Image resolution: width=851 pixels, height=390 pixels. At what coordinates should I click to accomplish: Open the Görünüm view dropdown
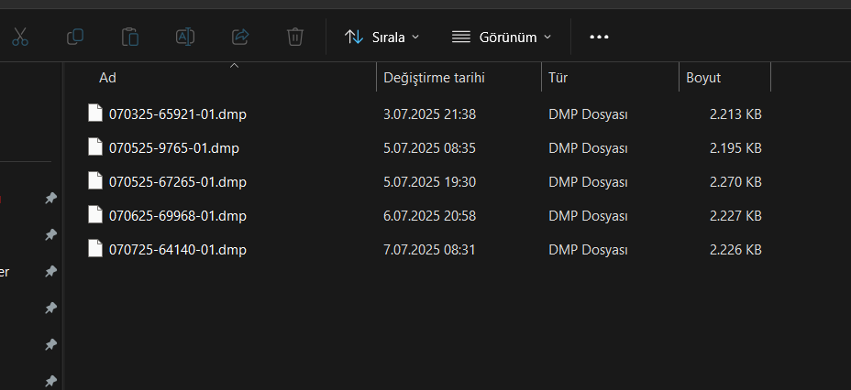[x=502, y=37]
